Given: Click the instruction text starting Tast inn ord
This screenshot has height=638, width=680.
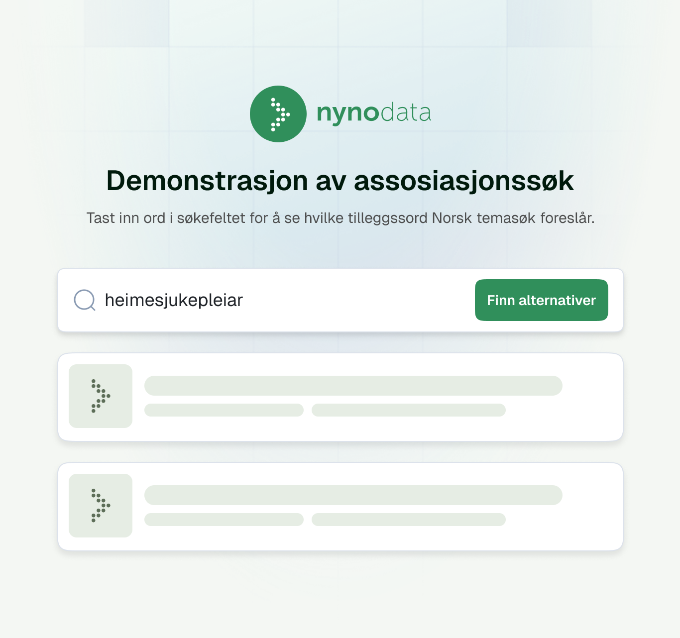Looking at the screenshot, I should 340,218.
